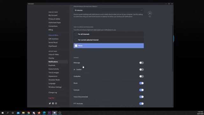The image size is (204, 115).
Task: Close settings with the ESC circle button
Action: click(150, 13)
